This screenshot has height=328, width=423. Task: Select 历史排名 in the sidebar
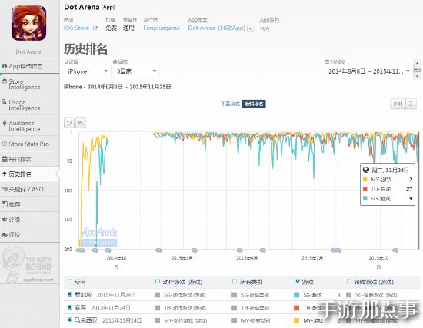(x=29, y=174)
